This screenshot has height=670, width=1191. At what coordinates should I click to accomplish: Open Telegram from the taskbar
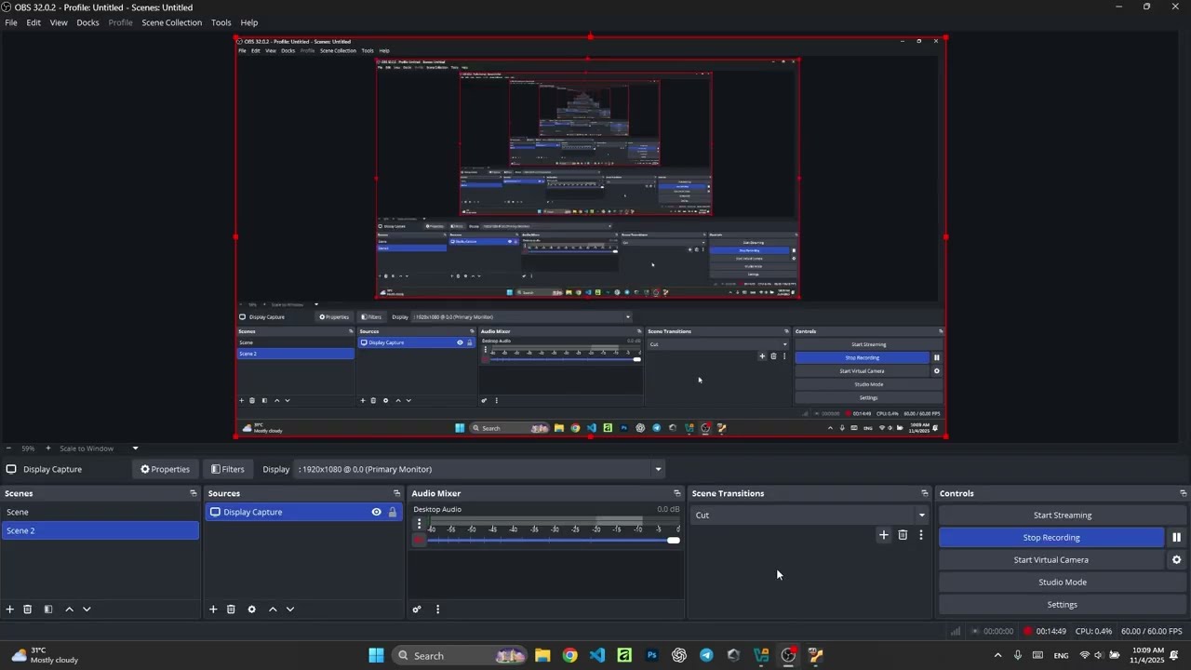(x=706, y=655)
